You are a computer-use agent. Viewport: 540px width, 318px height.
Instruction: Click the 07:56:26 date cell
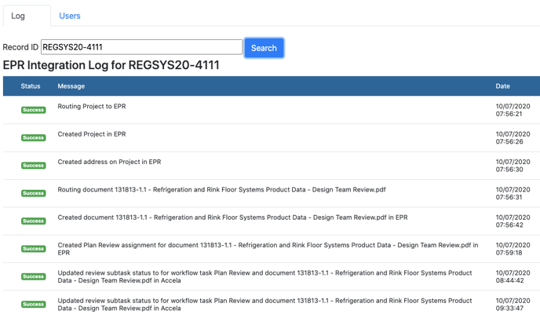coord(513,138)
